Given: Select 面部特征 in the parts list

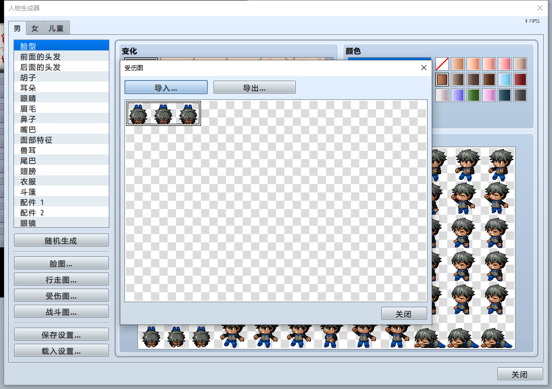Looking at the screenshot, I should (x=61, y=139).
